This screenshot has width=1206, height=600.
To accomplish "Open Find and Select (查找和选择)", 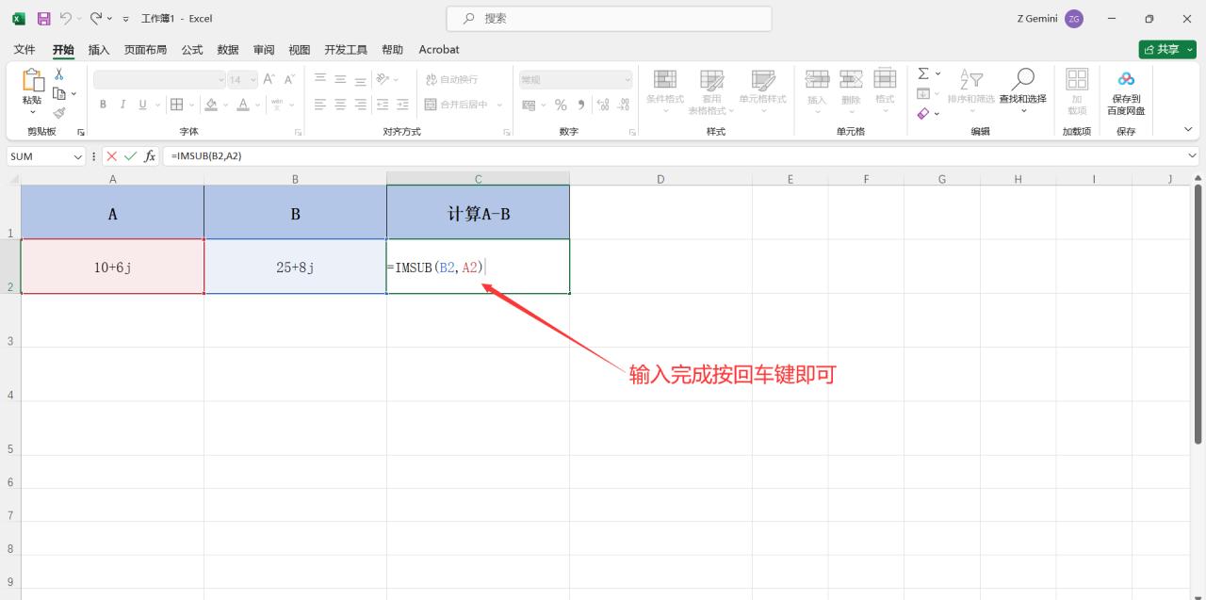I will [x=1022, y=91].
